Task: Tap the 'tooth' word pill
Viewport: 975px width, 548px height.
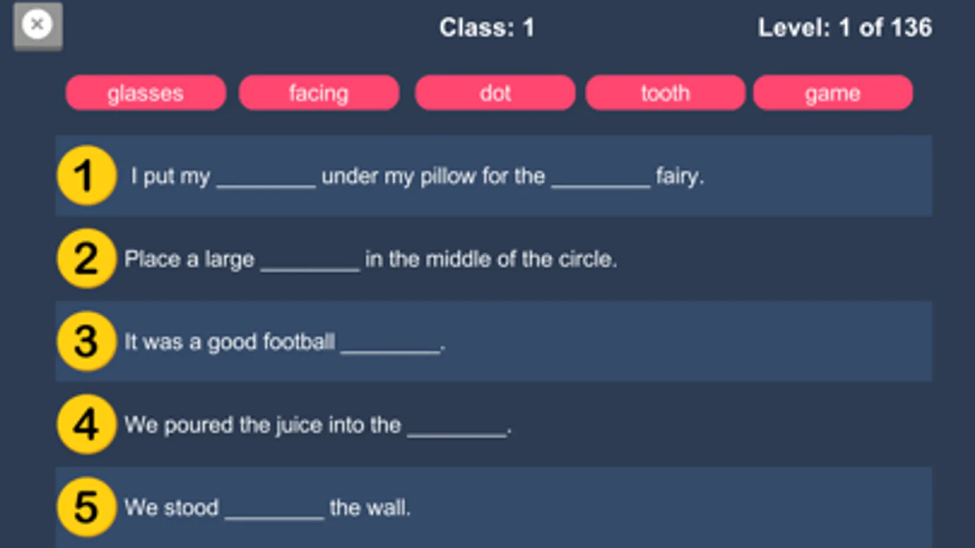Action: [x=665, y=93]
